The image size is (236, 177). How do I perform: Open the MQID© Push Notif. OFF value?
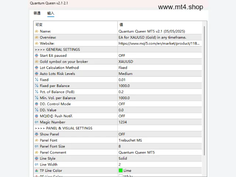[160, 116]
